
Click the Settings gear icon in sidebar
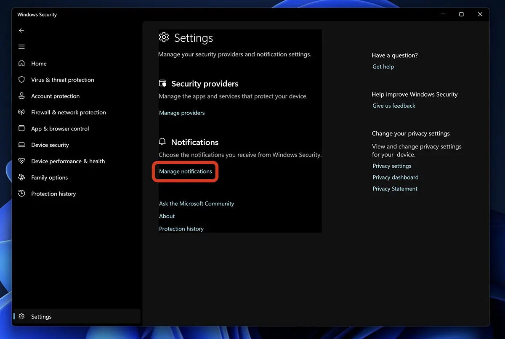pos(21,316)
